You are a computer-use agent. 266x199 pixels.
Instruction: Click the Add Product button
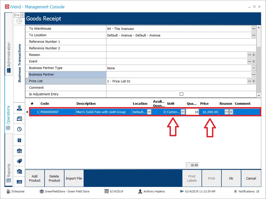[35, 178]
